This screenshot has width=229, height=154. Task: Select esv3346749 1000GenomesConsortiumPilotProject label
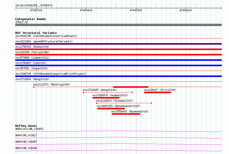coord(51,74)
